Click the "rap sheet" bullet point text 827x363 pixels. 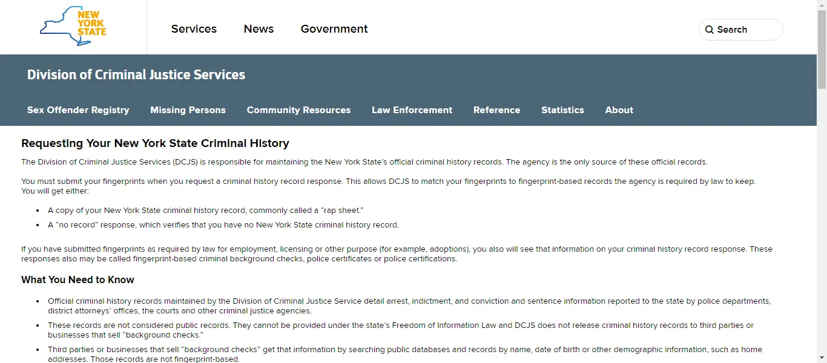(x=205, y=211)
